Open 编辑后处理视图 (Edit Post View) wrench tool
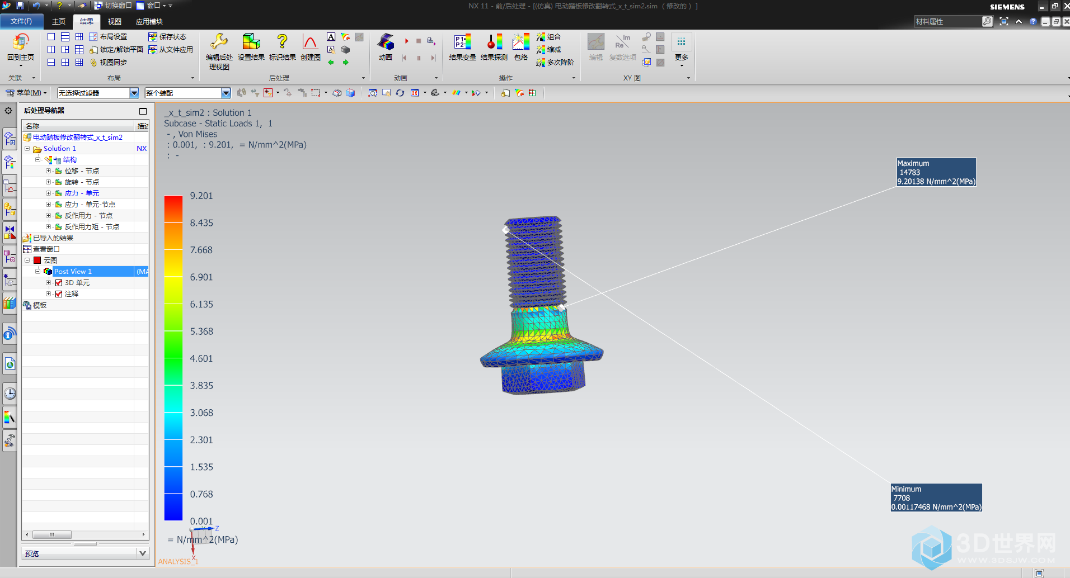Viewport: 1070px width, 578px height. tap(219, 42)
